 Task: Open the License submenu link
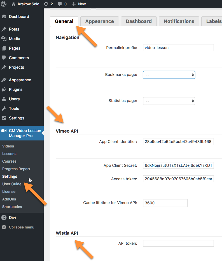coord(9,191)
